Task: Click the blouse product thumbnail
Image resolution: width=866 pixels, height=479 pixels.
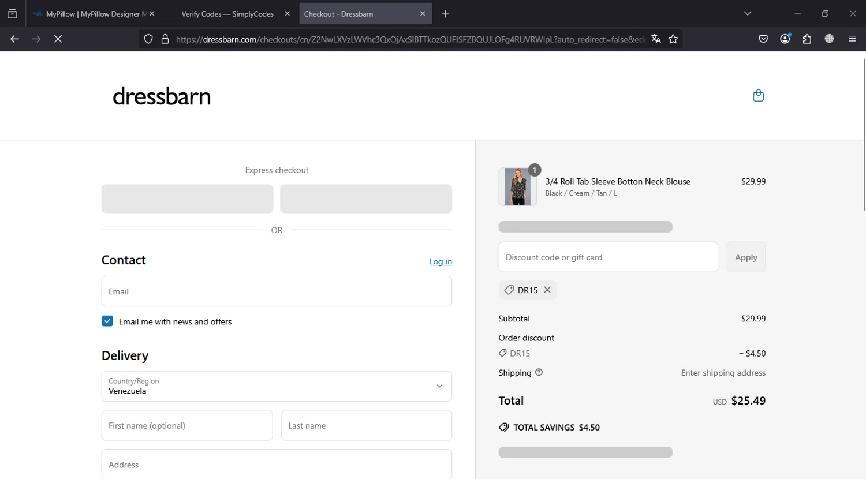Action: coord(518,186)
